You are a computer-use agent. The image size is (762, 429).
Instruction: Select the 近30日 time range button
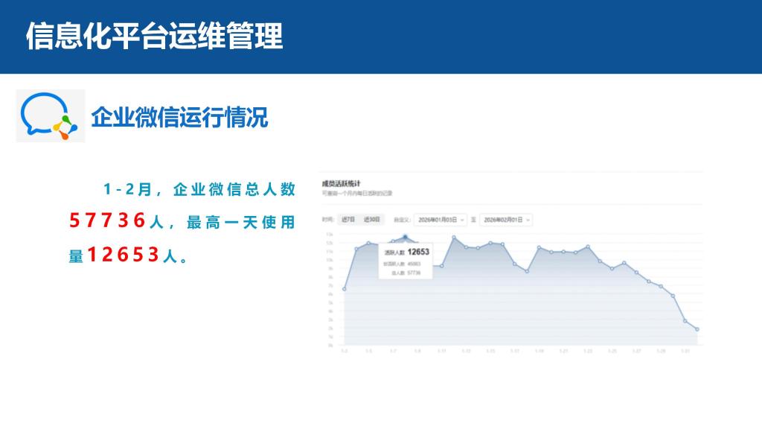tap(372, 220)
